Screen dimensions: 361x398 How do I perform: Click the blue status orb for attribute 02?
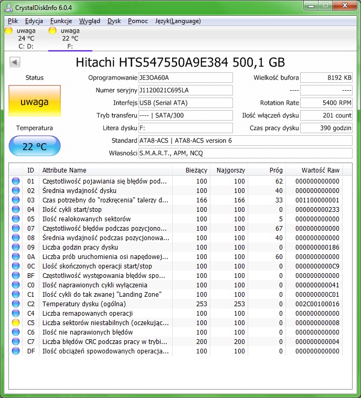tap(16, 190)
